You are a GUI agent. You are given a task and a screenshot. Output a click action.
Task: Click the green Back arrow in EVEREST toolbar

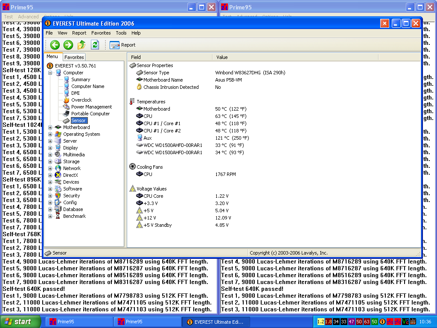(x=55, y=45)
